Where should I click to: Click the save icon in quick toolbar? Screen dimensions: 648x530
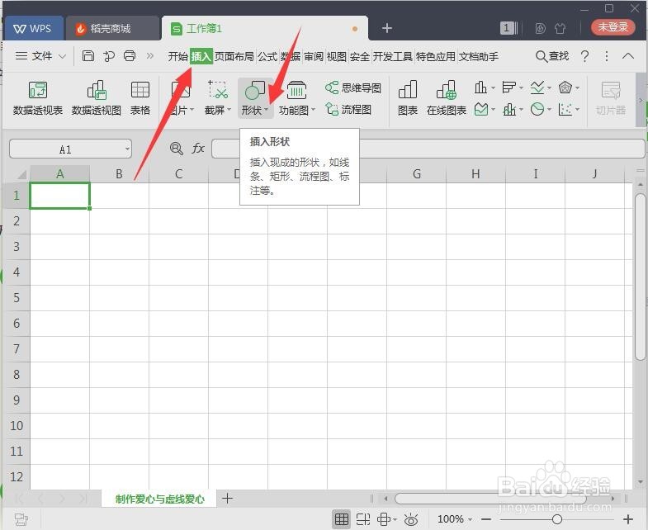[88, 56]
